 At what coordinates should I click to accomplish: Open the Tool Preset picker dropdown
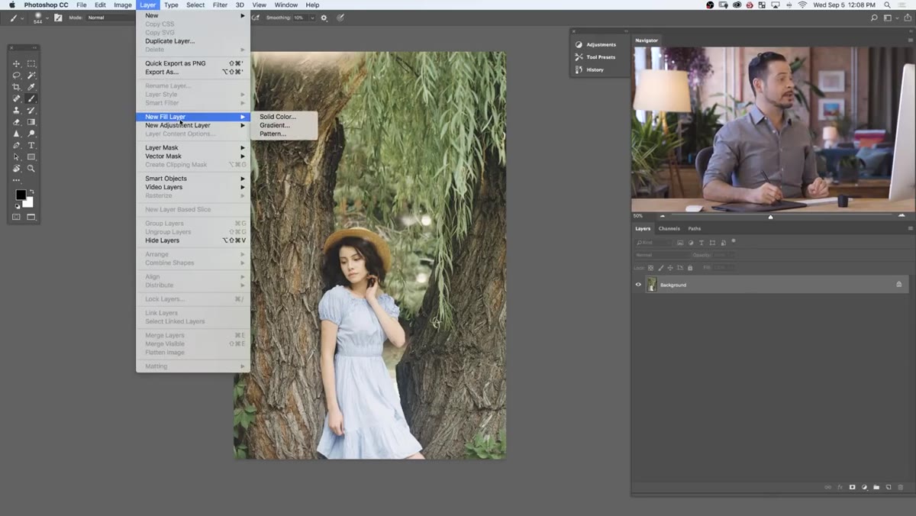tap(22, 18)
